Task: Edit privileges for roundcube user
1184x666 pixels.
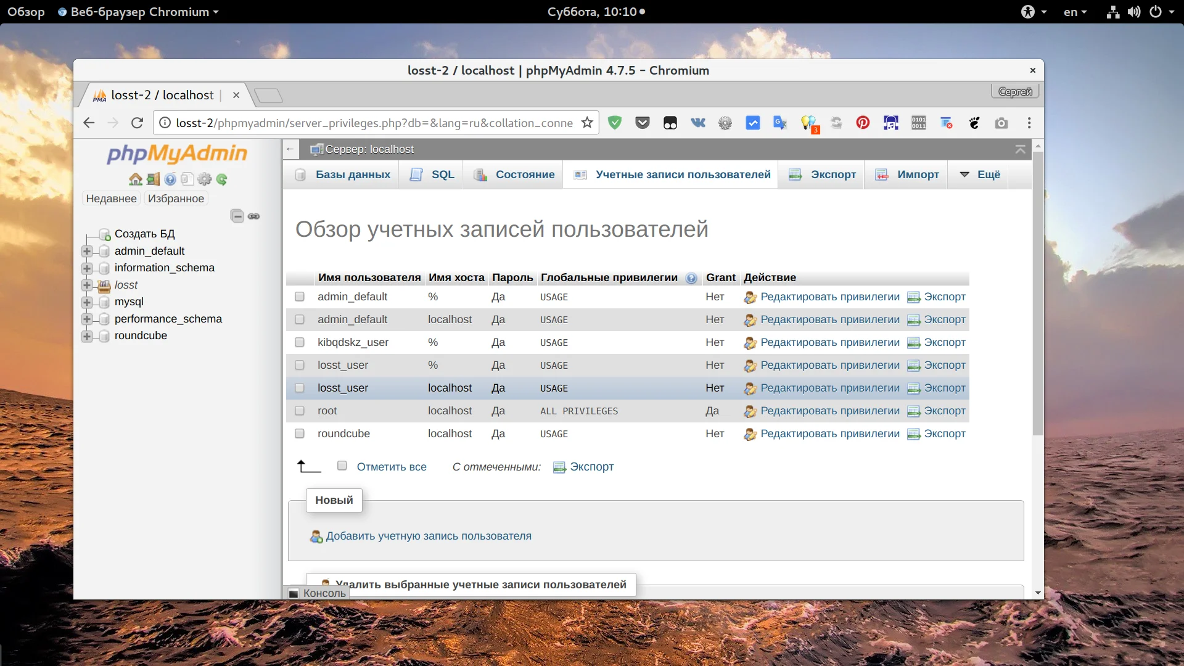Action: point(829,434)
